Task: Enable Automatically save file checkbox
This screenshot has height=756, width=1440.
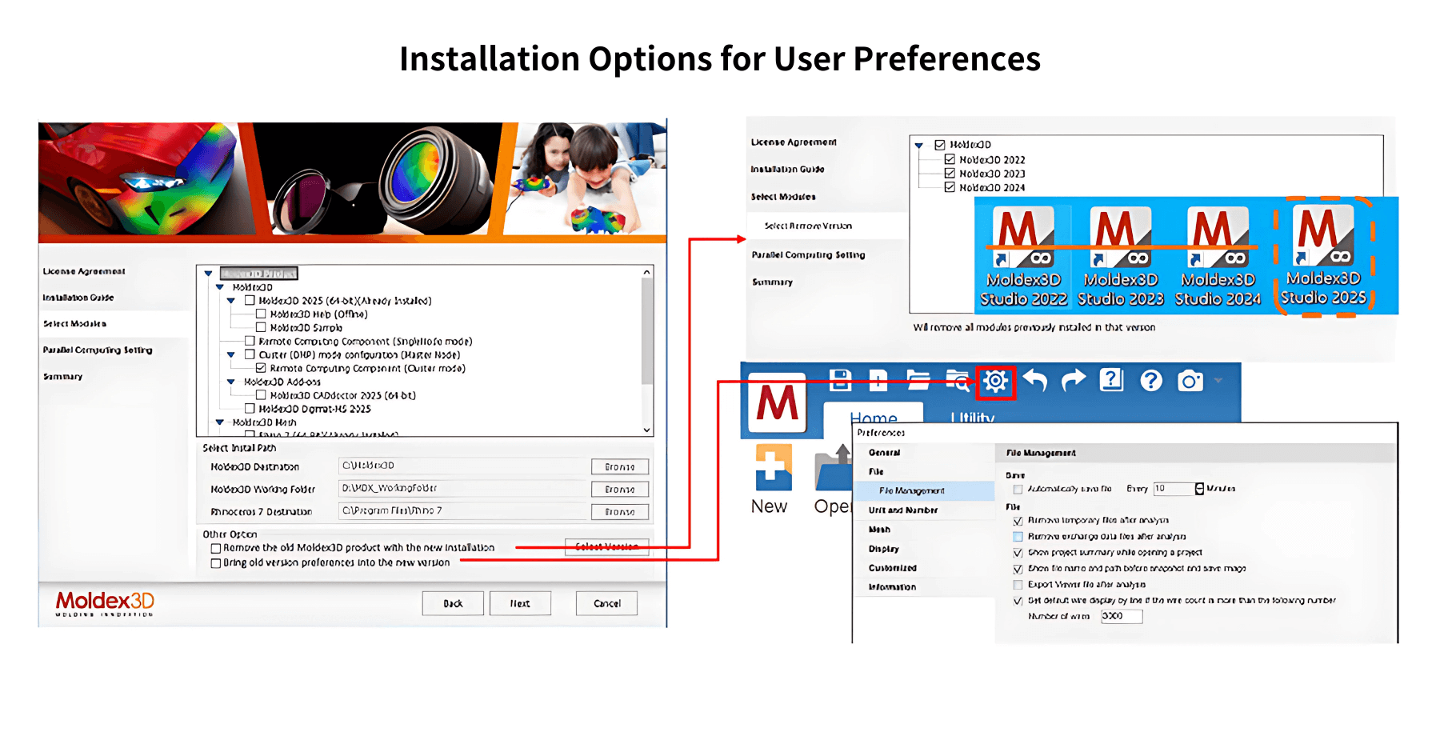Action: (x=1018, y=489)
